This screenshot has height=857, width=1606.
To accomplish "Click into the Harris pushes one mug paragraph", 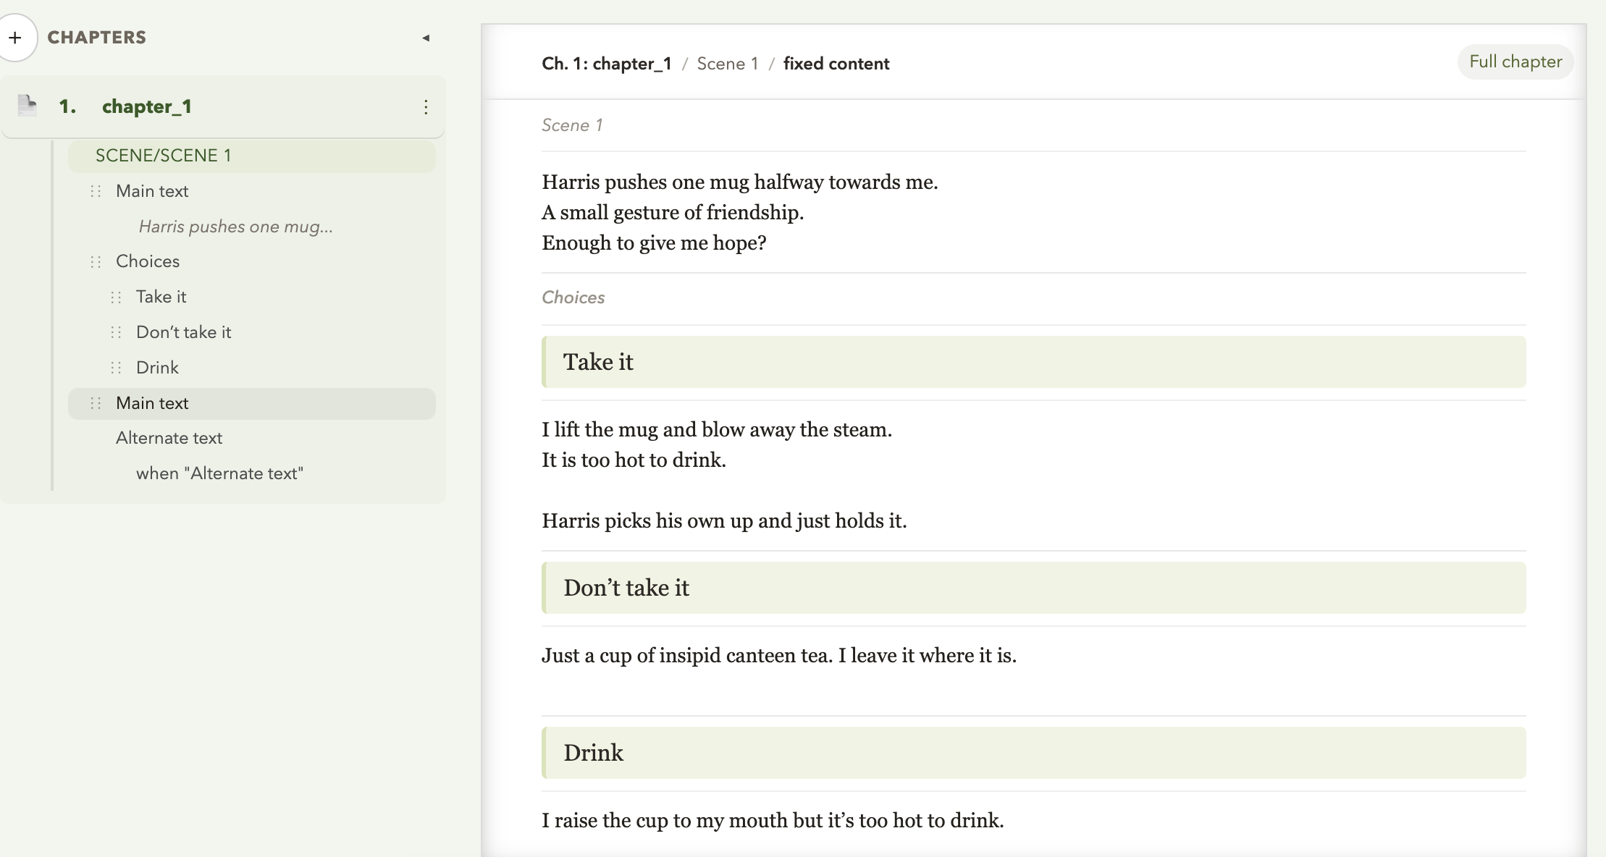I will 739,182.
